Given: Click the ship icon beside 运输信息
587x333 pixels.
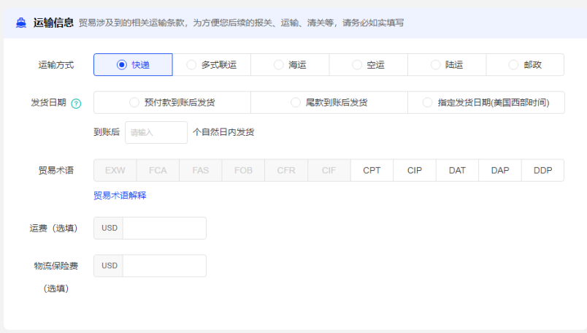Looking at the screenshot, I should click(x=21, y=23).
